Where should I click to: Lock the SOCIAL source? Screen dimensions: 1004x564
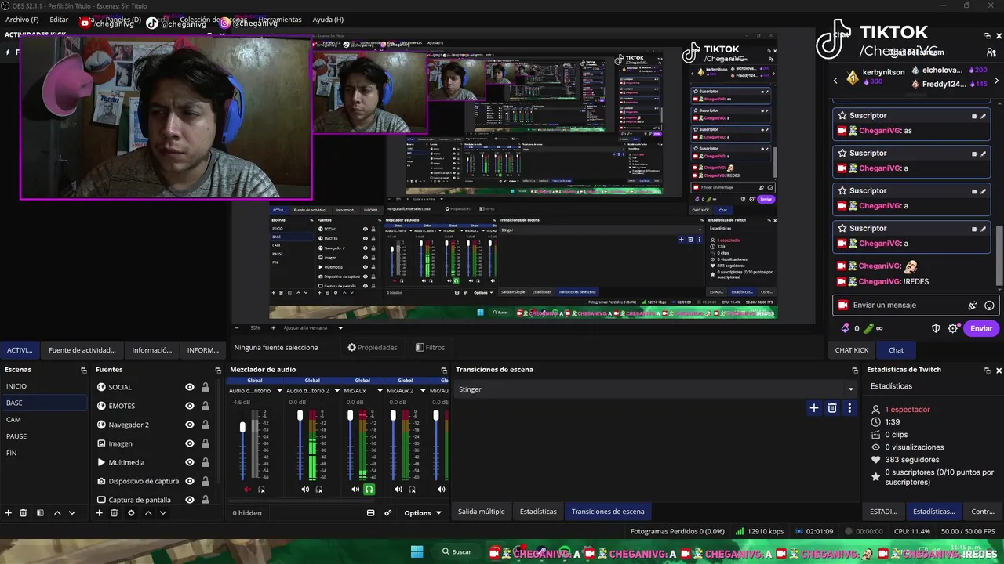pos(206,387)
